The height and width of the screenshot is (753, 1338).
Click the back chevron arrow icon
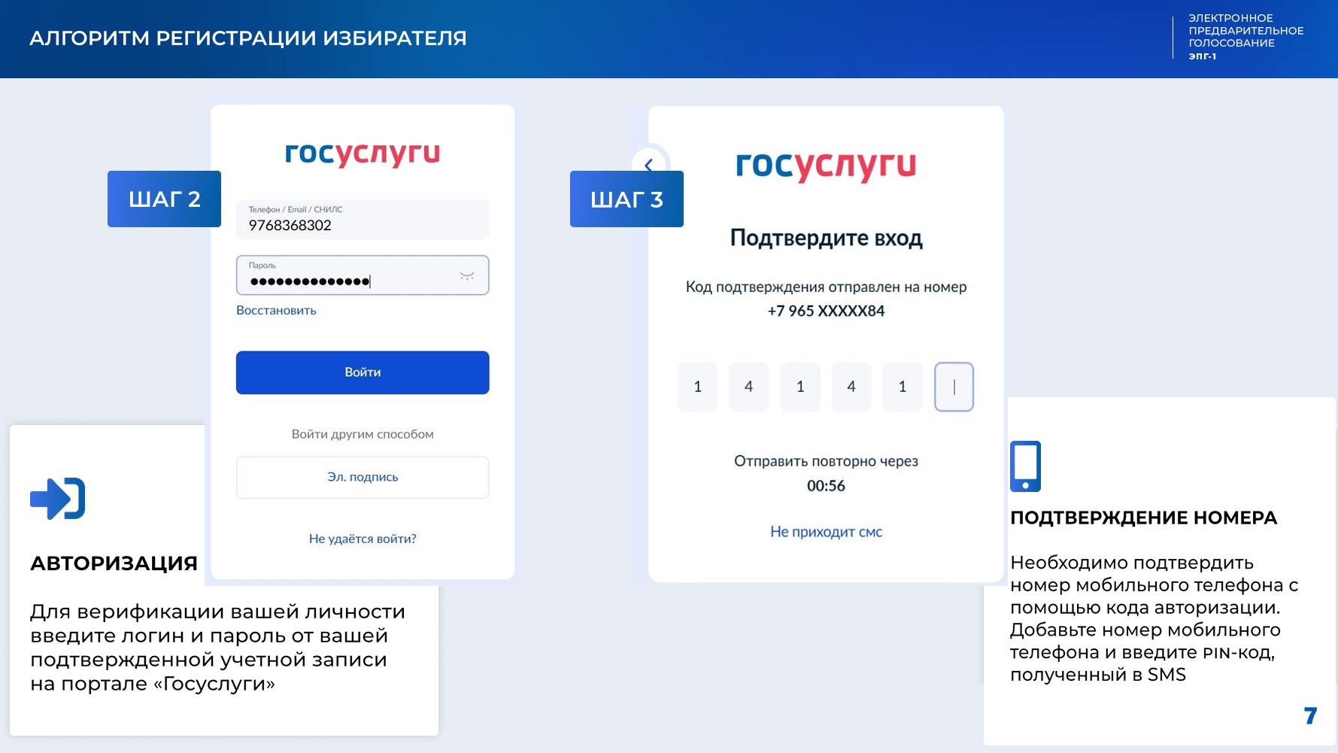649,163
